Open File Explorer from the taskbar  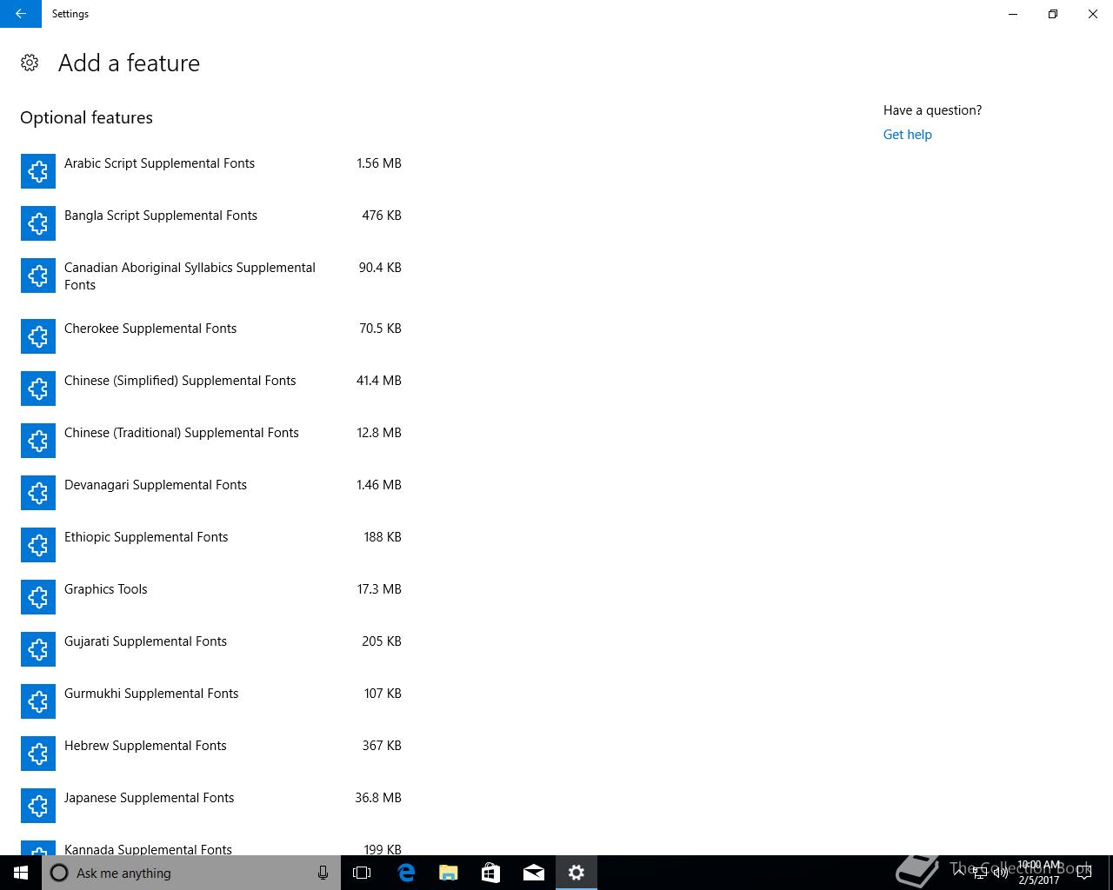(448, 873)
